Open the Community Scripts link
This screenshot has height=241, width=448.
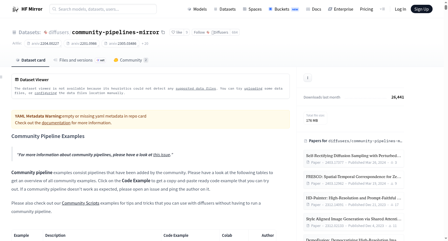[81, 203]
